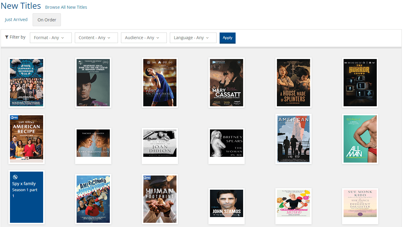Open A House Made of Splinters cover
The height and width of the screenshot is (227, 403).
tap(294, 82)
